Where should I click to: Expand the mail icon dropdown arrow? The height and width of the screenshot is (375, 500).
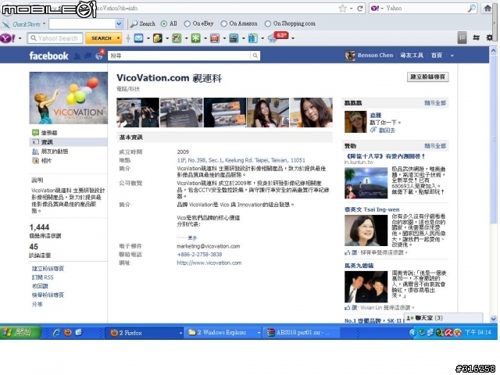(148, 38)
